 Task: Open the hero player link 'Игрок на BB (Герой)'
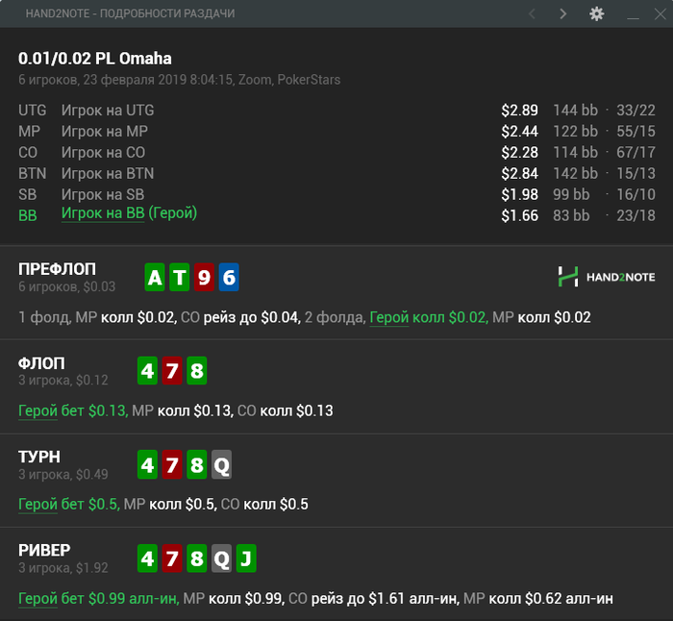pyautogui.click(x=129, y=213)
